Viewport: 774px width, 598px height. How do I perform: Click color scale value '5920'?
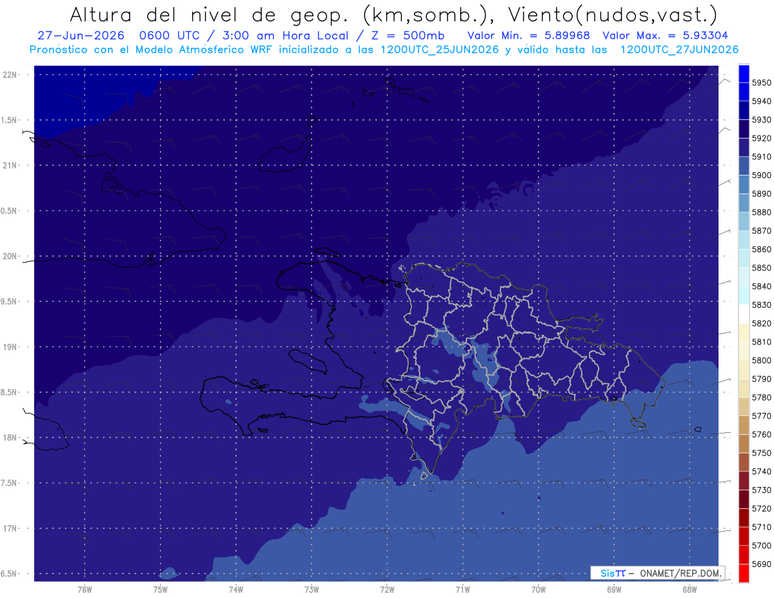pyautogui.click(x=762, y=138)
